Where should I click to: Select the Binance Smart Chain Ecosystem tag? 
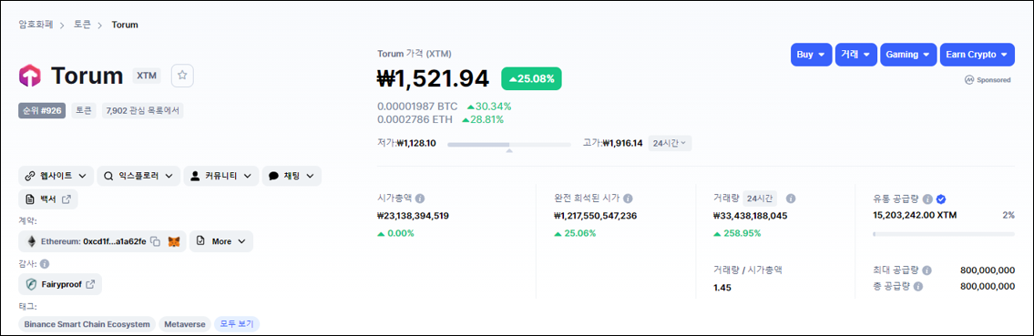(87, 324)
